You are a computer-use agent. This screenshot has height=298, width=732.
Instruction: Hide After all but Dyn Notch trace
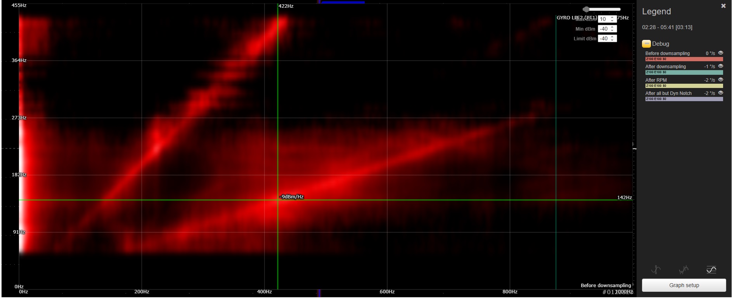point(720,93)
